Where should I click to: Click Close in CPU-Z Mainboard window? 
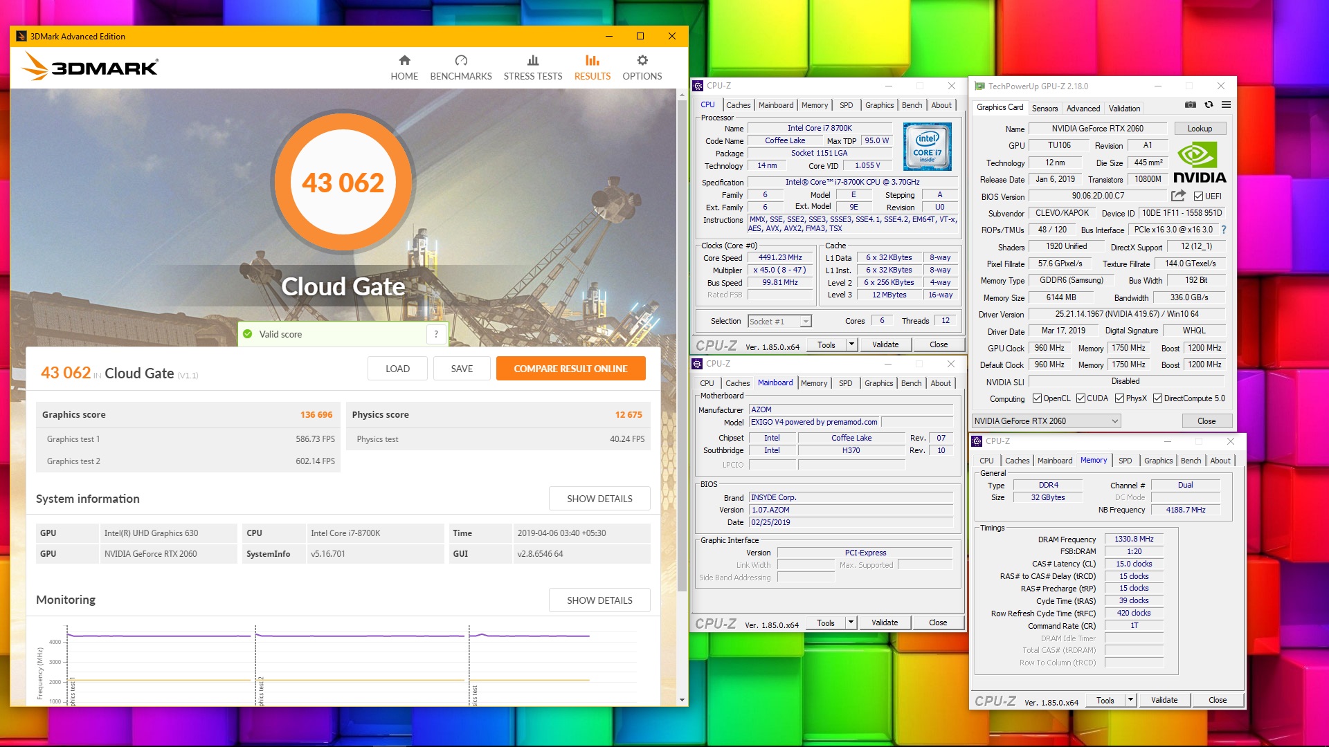click(x=938, y=622)
